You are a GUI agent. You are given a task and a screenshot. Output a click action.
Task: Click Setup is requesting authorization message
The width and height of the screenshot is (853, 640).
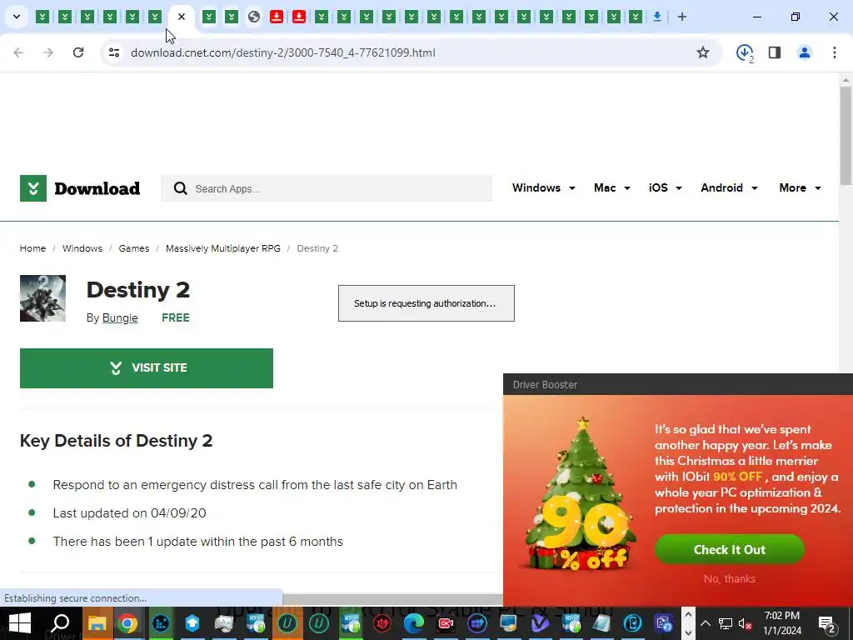pos(426,303)
